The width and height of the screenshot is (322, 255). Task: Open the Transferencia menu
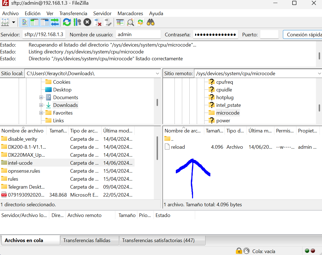(x=73, y=13)
